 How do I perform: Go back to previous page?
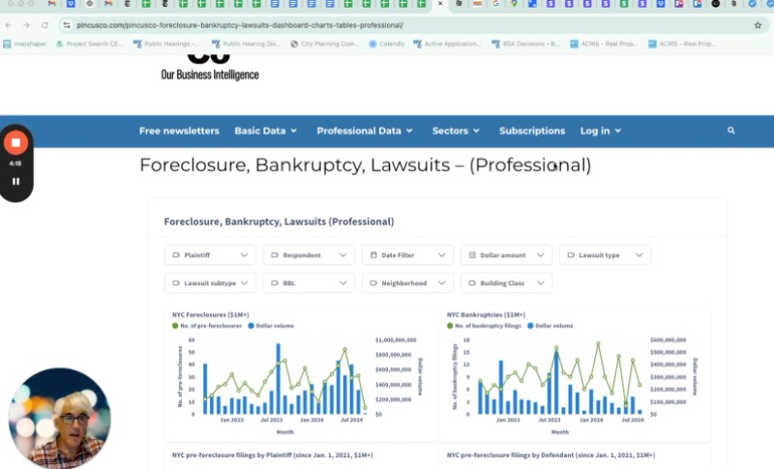click(9, 25)
